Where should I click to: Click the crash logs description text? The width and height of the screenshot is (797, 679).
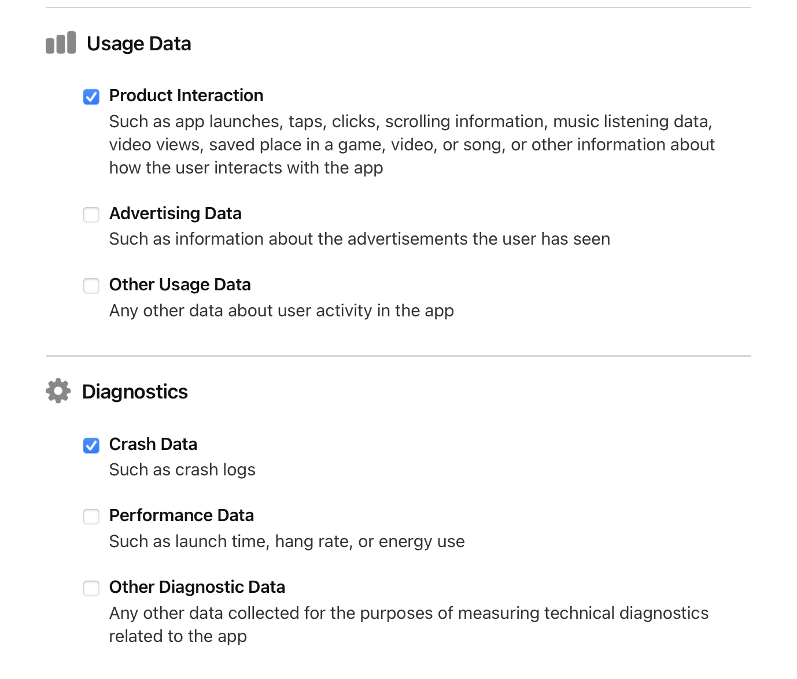click(182, 470)
